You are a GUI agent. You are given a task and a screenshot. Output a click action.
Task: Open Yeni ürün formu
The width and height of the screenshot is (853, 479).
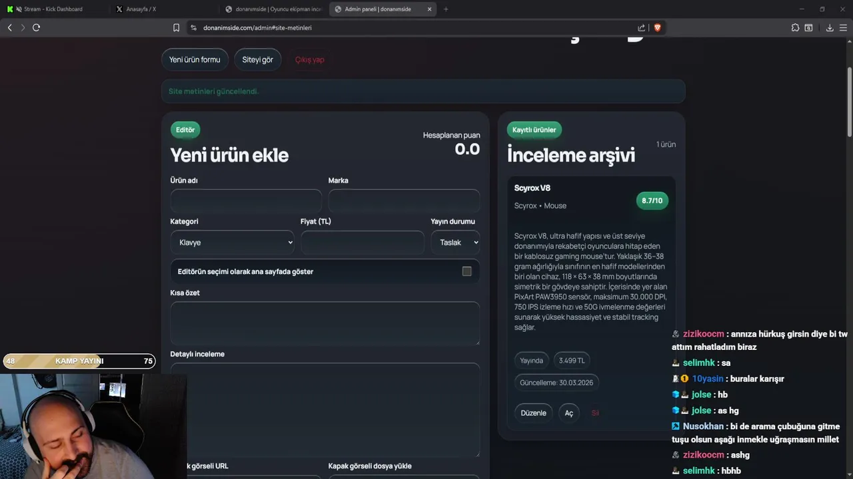[x=195, y=59]
